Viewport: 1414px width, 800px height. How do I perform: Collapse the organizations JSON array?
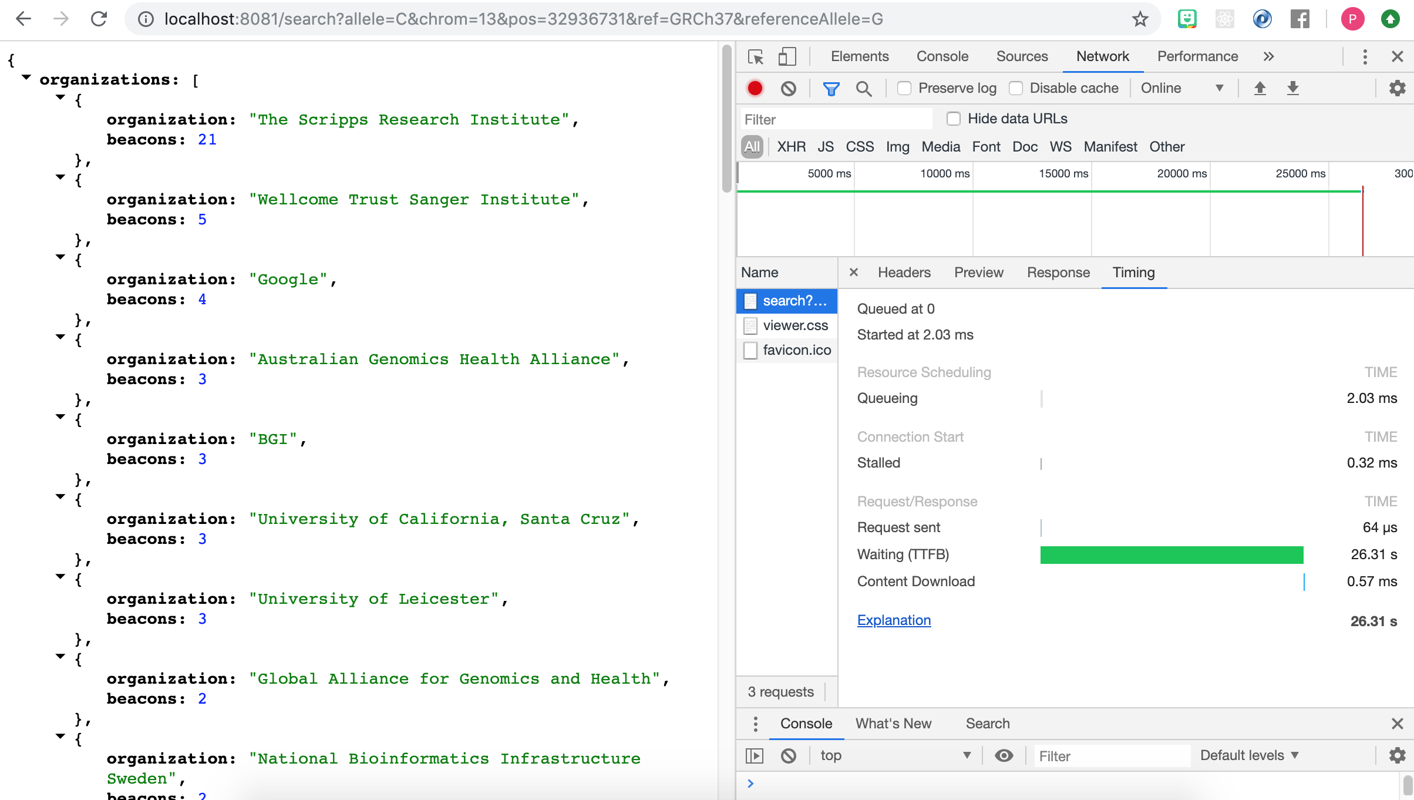coord(26,78)
